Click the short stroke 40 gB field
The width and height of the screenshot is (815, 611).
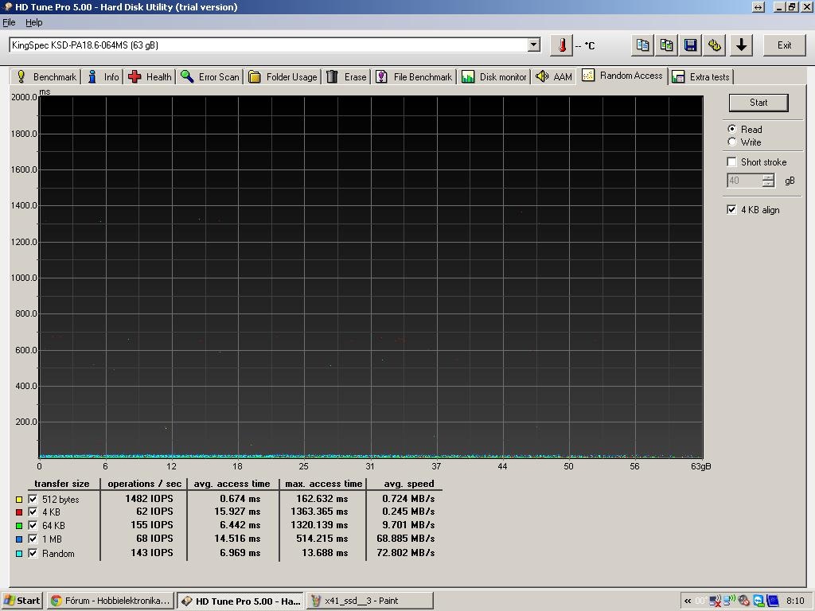(745, 181)
